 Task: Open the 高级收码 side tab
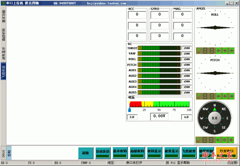[x=4, y=35]
